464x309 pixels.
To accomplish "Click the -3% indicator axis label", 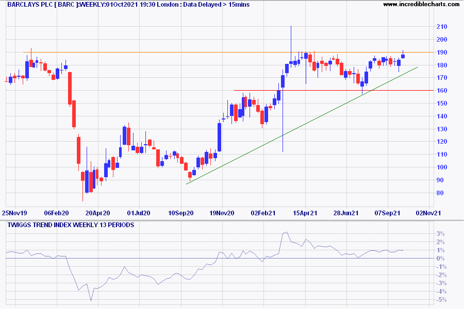I will coord(441,283).
